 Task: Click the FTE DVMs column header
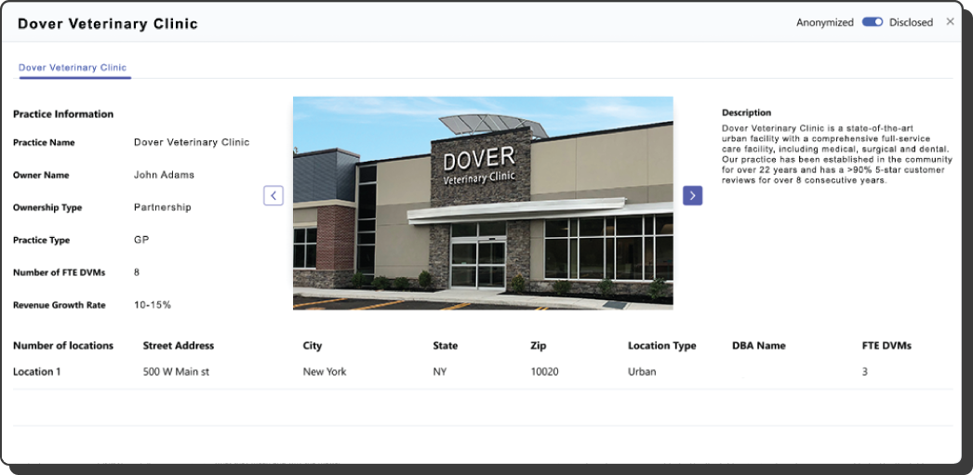coord(886,346)
